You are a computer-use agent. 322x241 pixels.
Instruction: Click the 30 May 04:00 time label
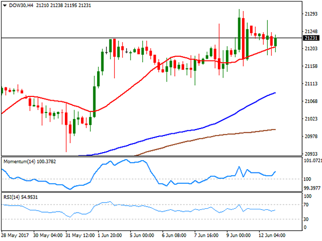pos(48,235)
